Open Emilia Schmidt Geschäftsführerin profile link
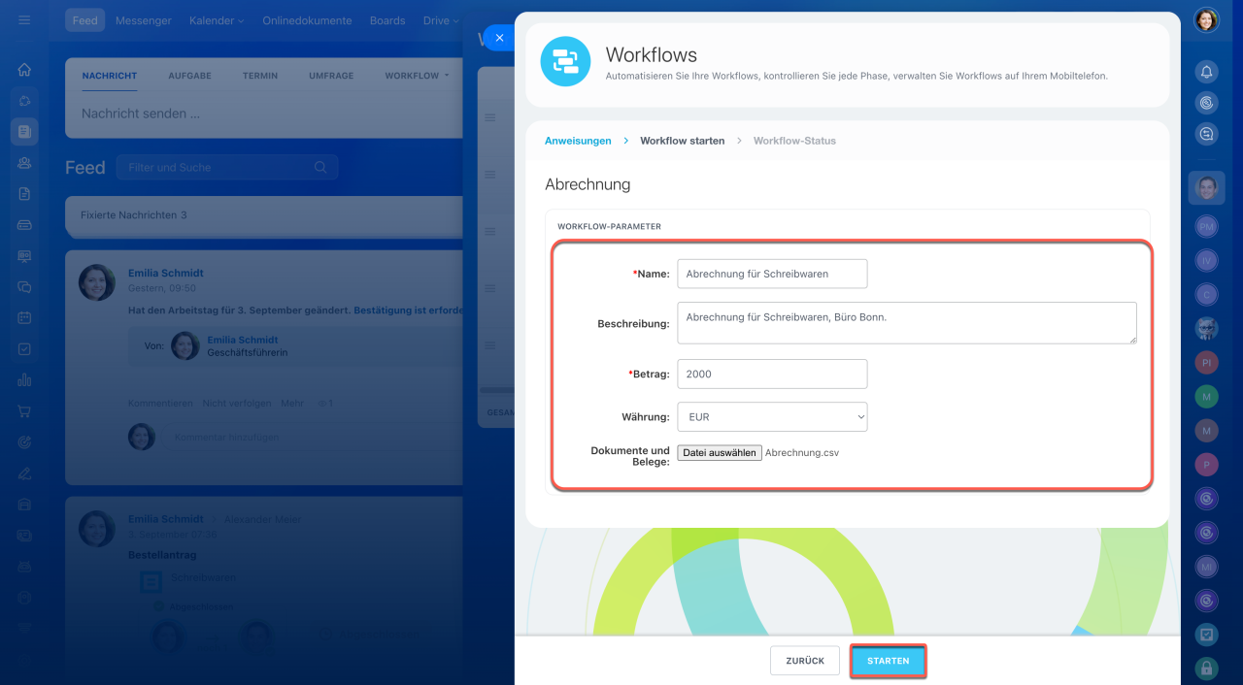Screen dimensions: 1243x685 (242, 340)
